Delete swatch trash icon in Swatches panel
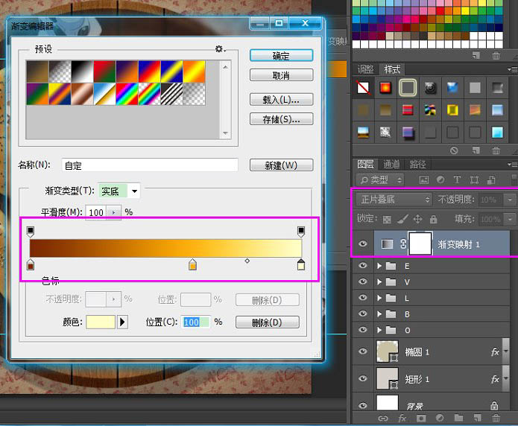Screen dimensions: 518x426 point(496,55)
